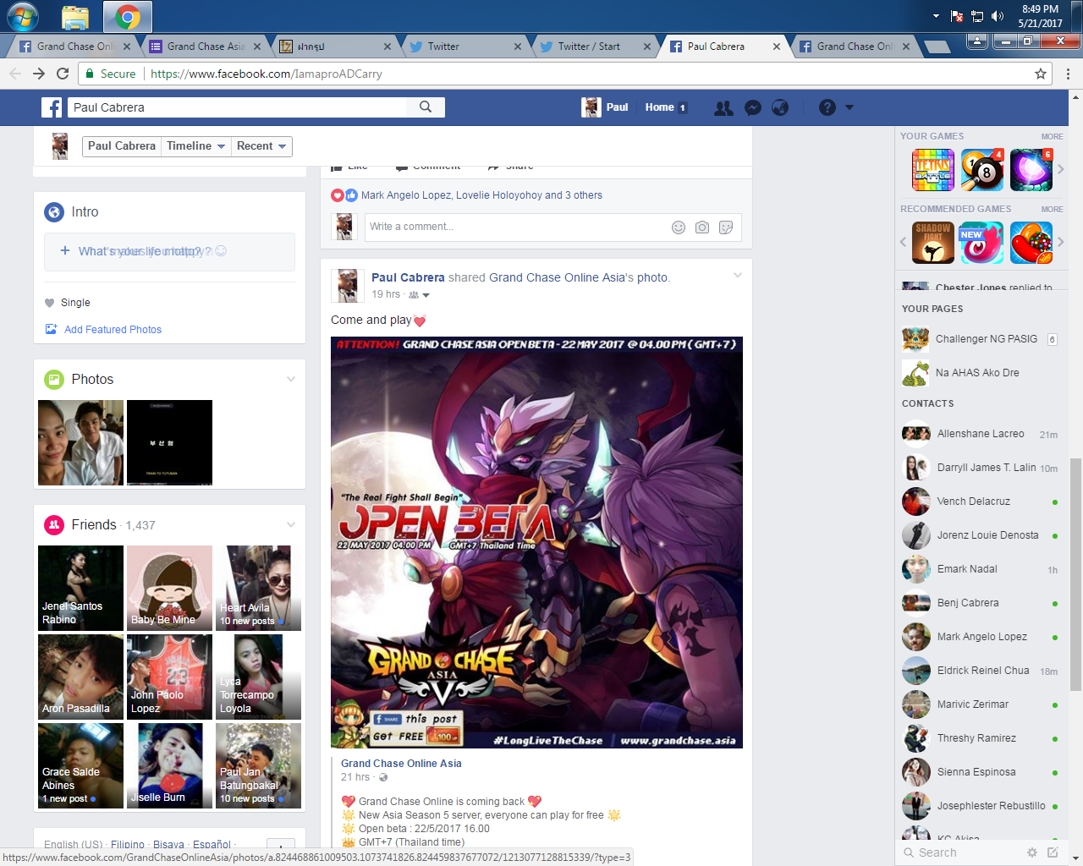Open account settings dropdown arrow
1083x866 pixels.
(849, 107)
